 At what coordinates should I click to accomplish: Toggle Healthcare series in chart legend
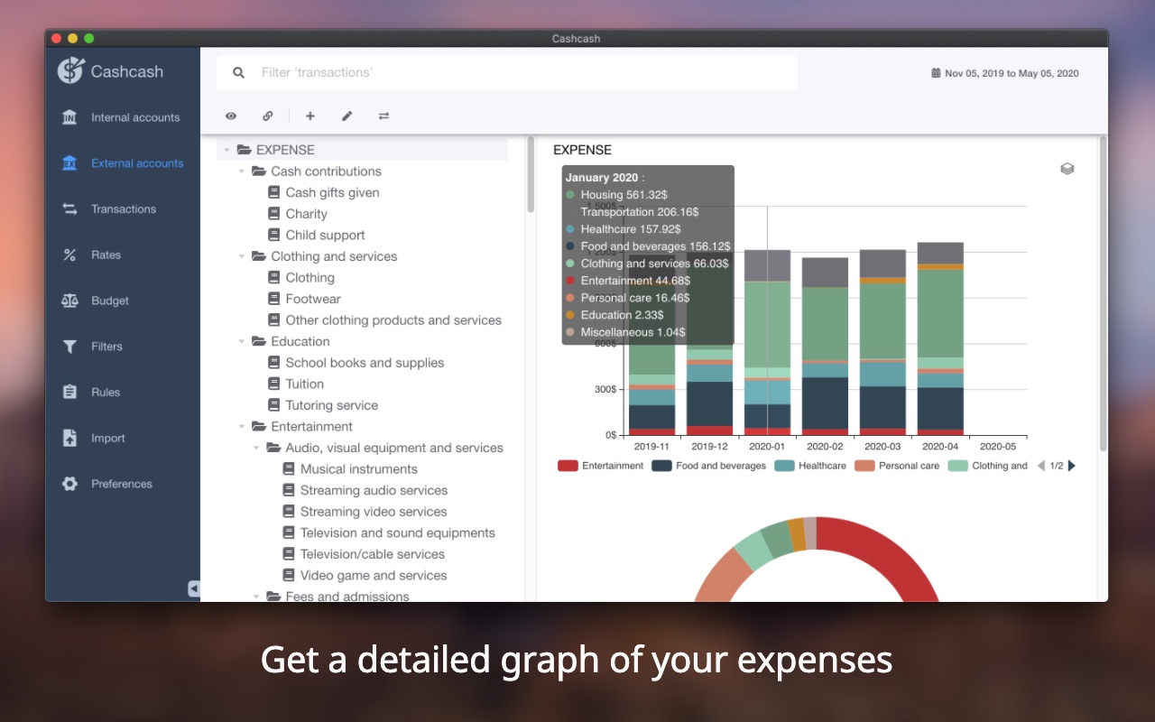[x=810, y=466]
